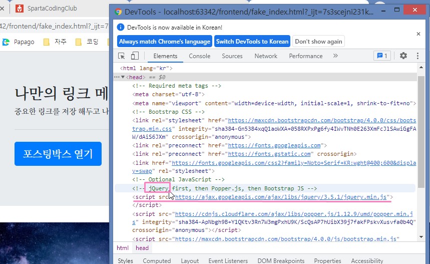
Task: Open the Event Listeners pane tab
Action: (x=228, y=260)
